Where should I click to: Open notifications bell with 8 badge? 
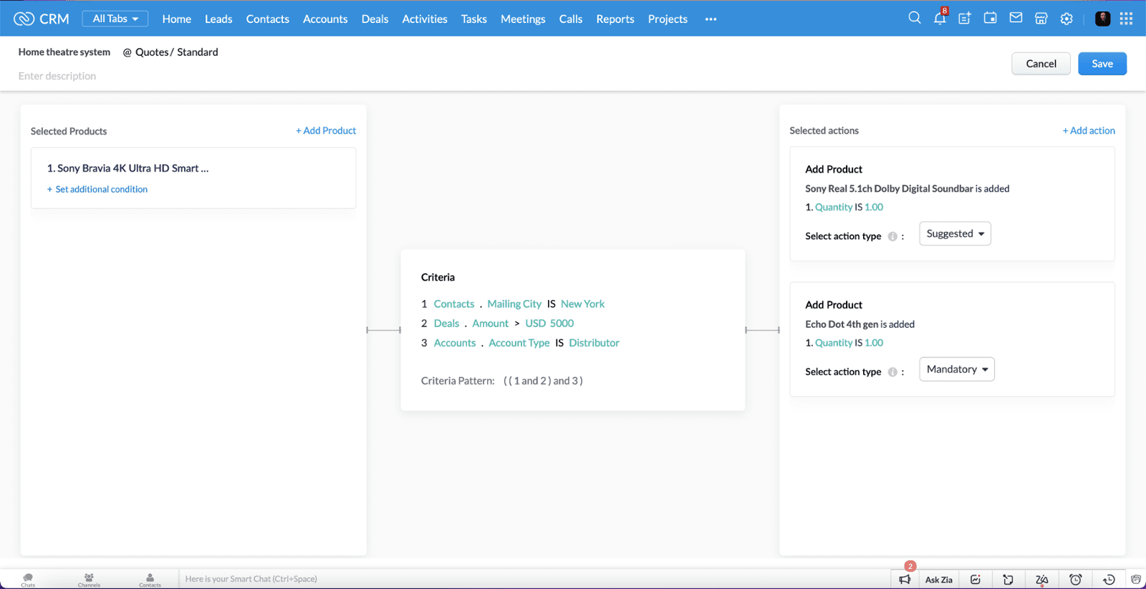pos(940,19)
